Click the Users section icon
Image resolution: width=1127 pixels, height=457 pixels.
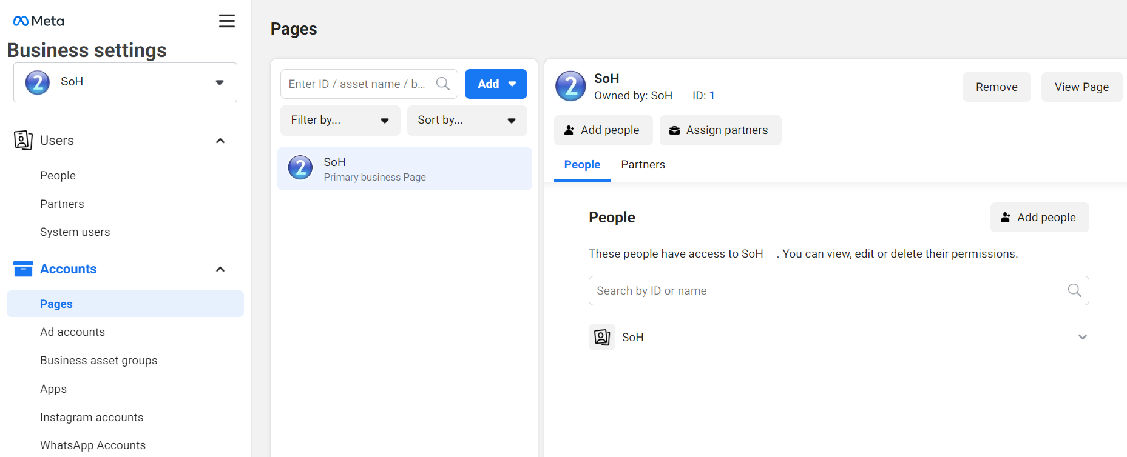pyautogui.click(x=23, y=140)
